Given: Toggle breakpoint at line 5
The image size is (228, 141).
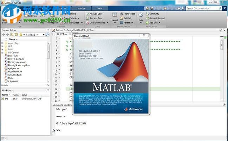Looking at the screenshot, I should (59, 54).
